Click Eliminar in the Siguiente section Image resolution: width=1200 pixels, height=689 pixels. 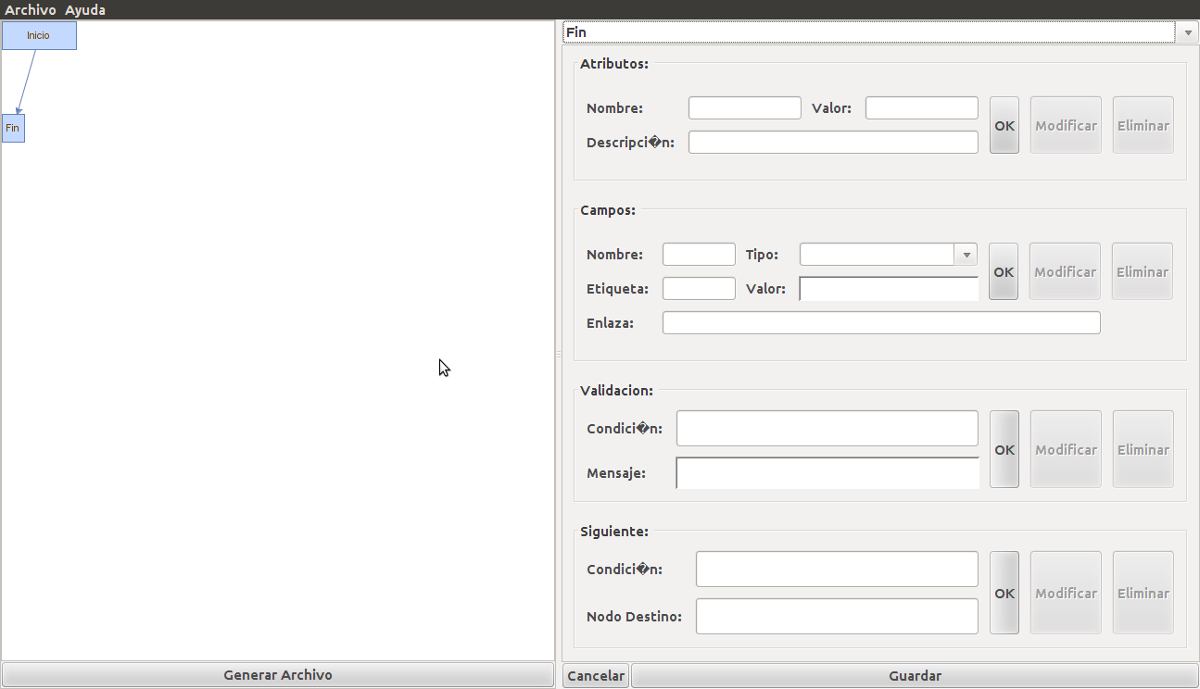pyautogui.click(x=1143, y=593)
